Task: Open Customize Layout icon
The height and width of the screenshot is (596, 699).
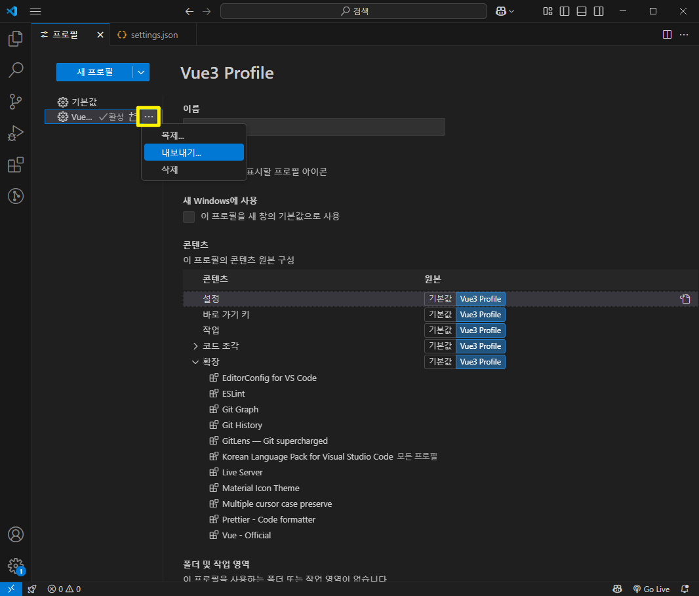Action: pos(548,11)
